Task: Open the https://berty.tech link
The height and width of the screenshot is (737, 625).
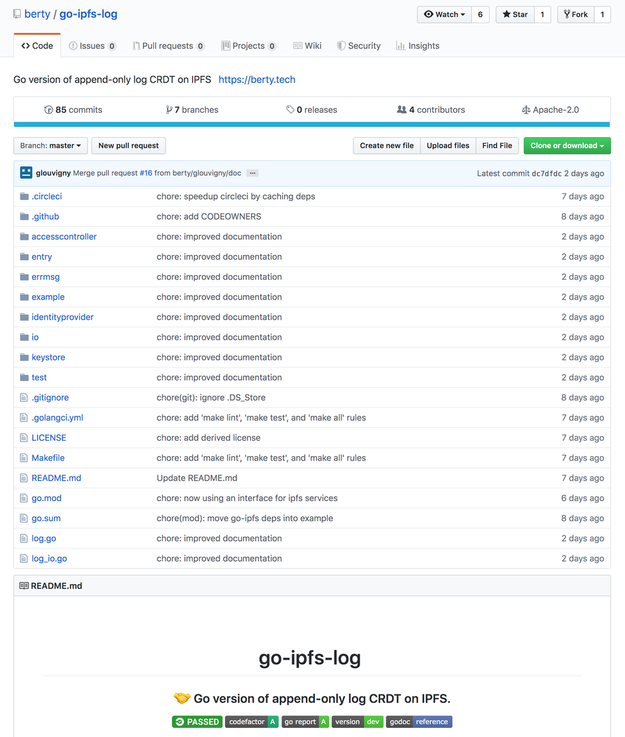Action: [x=257, y=79]
